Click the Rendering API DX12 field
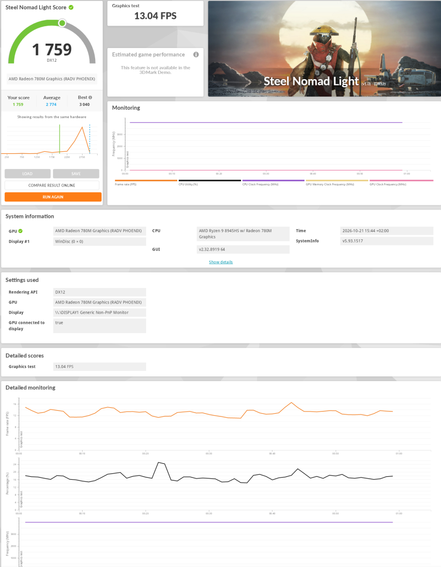 pos(100,292)
